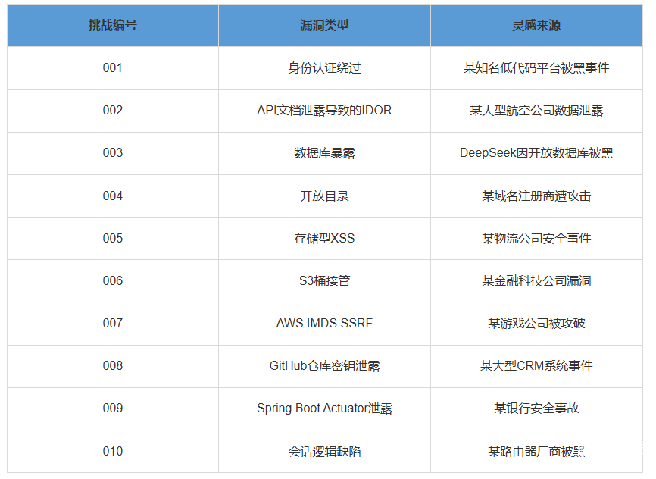Click the S3桶接管 cell

pyautogui.click(x=324, y=281)
